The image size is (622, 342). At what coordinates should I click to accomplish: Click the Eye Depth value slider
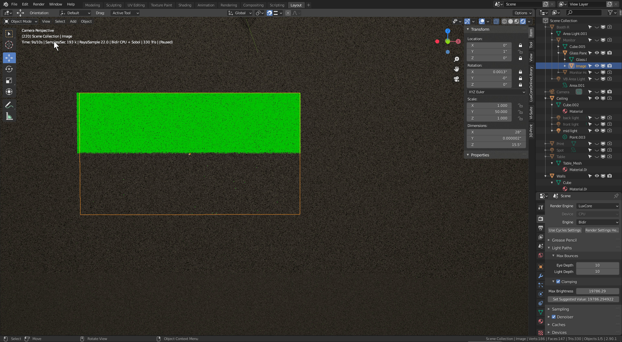click(x=597, y=265)
